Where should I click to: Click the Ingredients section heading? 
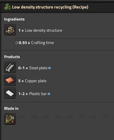click(x=14, y=19)
